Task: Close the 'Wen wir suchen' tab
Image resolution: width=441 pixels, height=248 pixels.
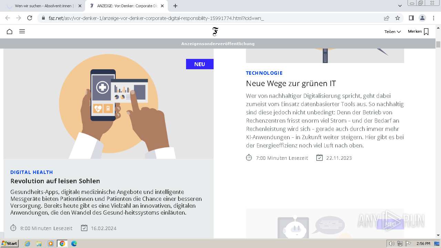Action: (x=80, y=6)
